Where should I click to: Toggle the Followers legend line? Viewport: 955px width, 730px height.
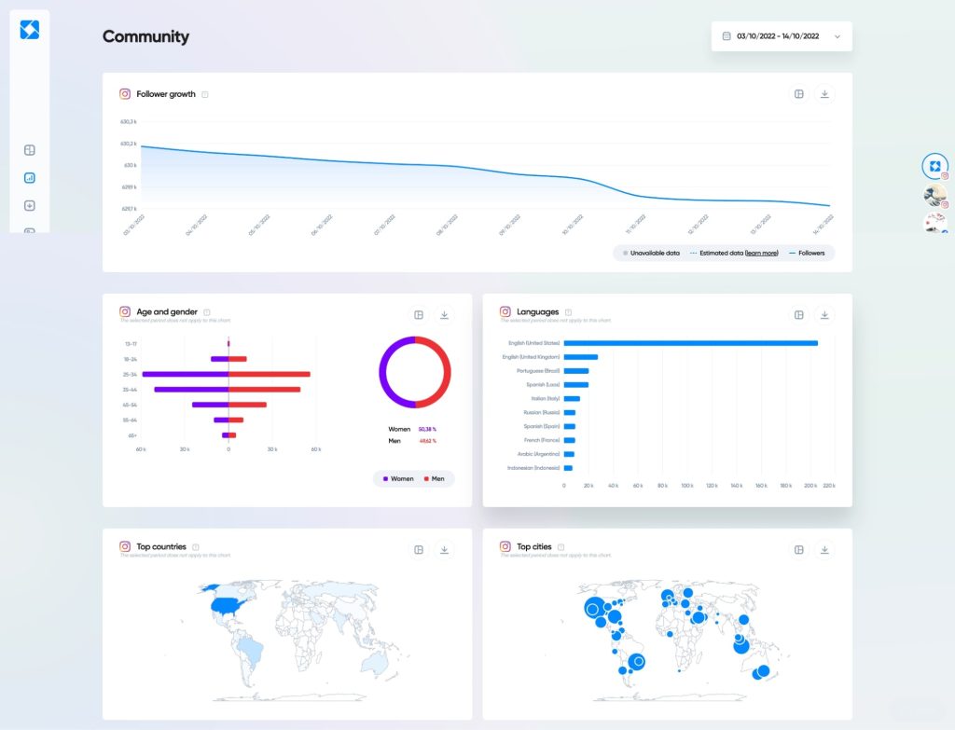[807, 253]
